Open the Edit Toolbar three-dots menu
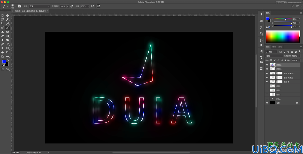Screen dimensions: 303x154 pos(8,56)
